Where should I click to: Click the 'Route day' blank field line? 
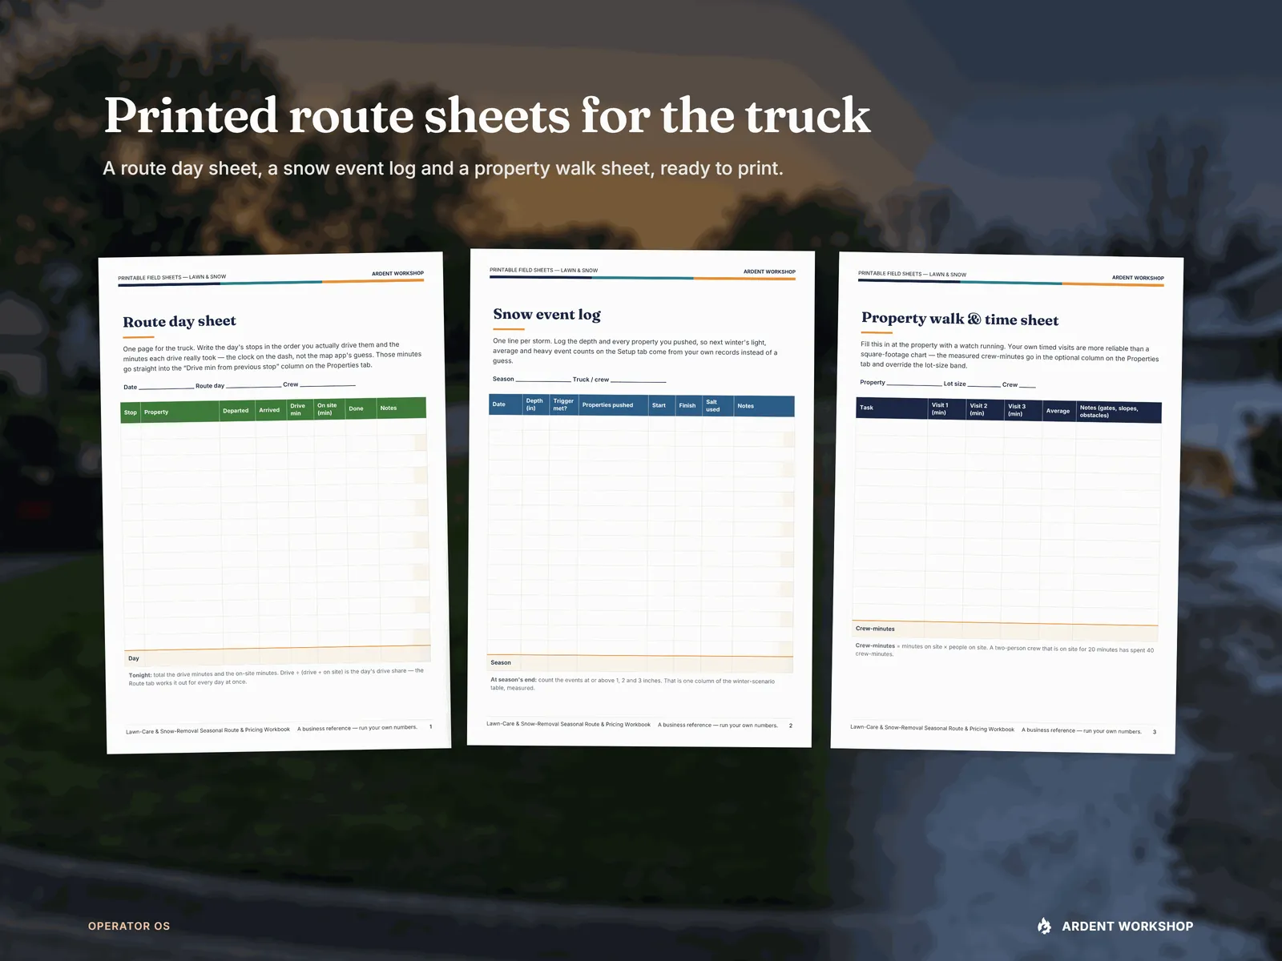pyautogui.click(x=252, y=387)
